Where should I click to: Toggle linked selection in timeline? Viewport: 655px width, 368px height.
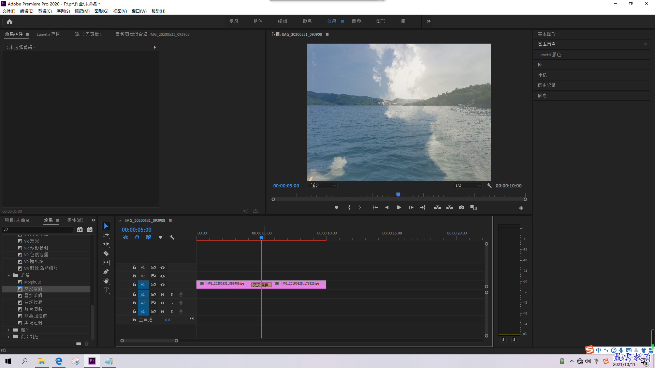coord(149,237)
